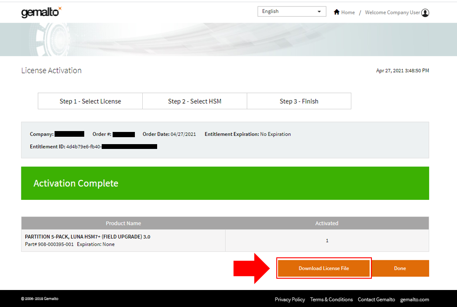
Task: Open Terms & Conditions link
Action: 331,300
